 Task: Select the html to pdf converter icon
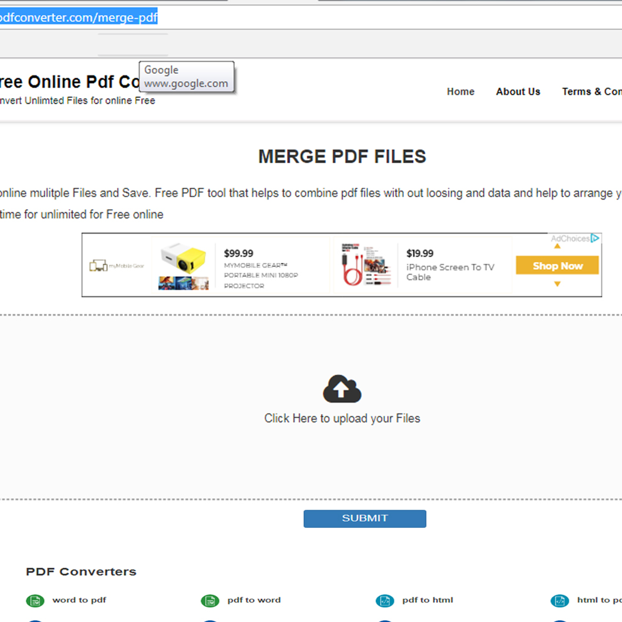point(560,600)
